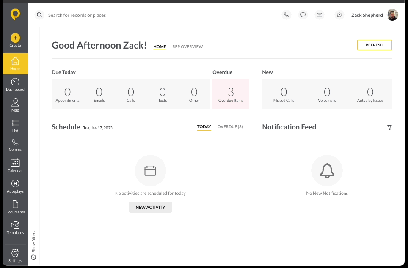The width and height of the screenshot is (408, 268).
Task: Open the Documents section
Action: point(15,207)
